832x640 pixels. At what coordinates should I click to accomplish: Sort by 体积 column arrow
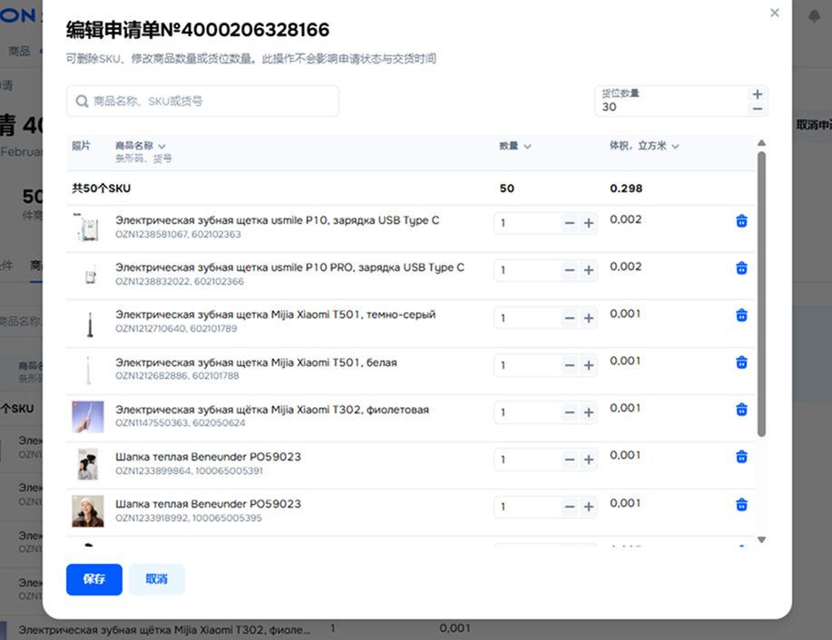click(675, 146)
